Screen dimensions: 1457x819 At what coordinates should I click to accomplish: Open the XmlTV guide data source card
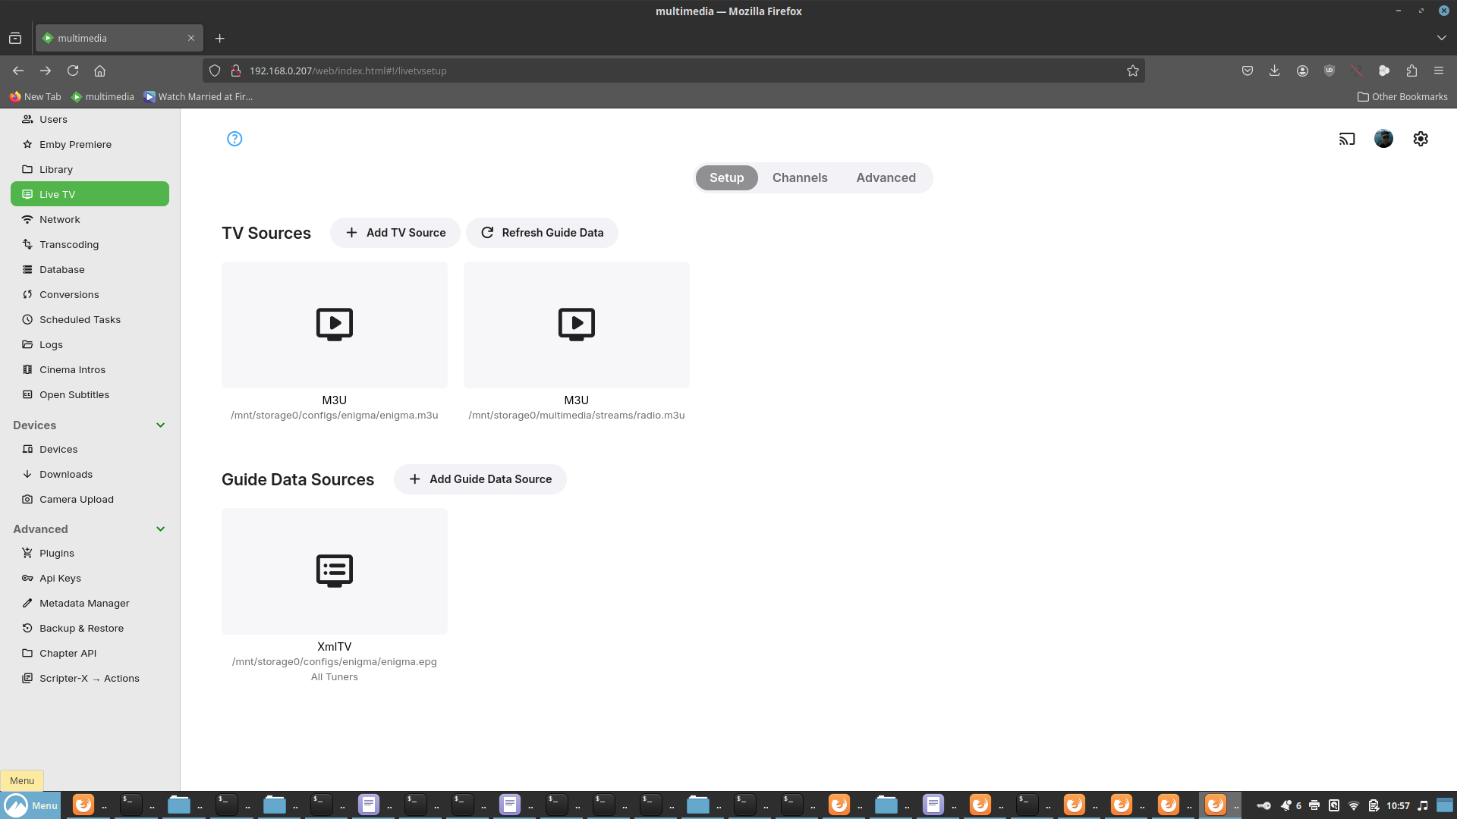[334, 572]
